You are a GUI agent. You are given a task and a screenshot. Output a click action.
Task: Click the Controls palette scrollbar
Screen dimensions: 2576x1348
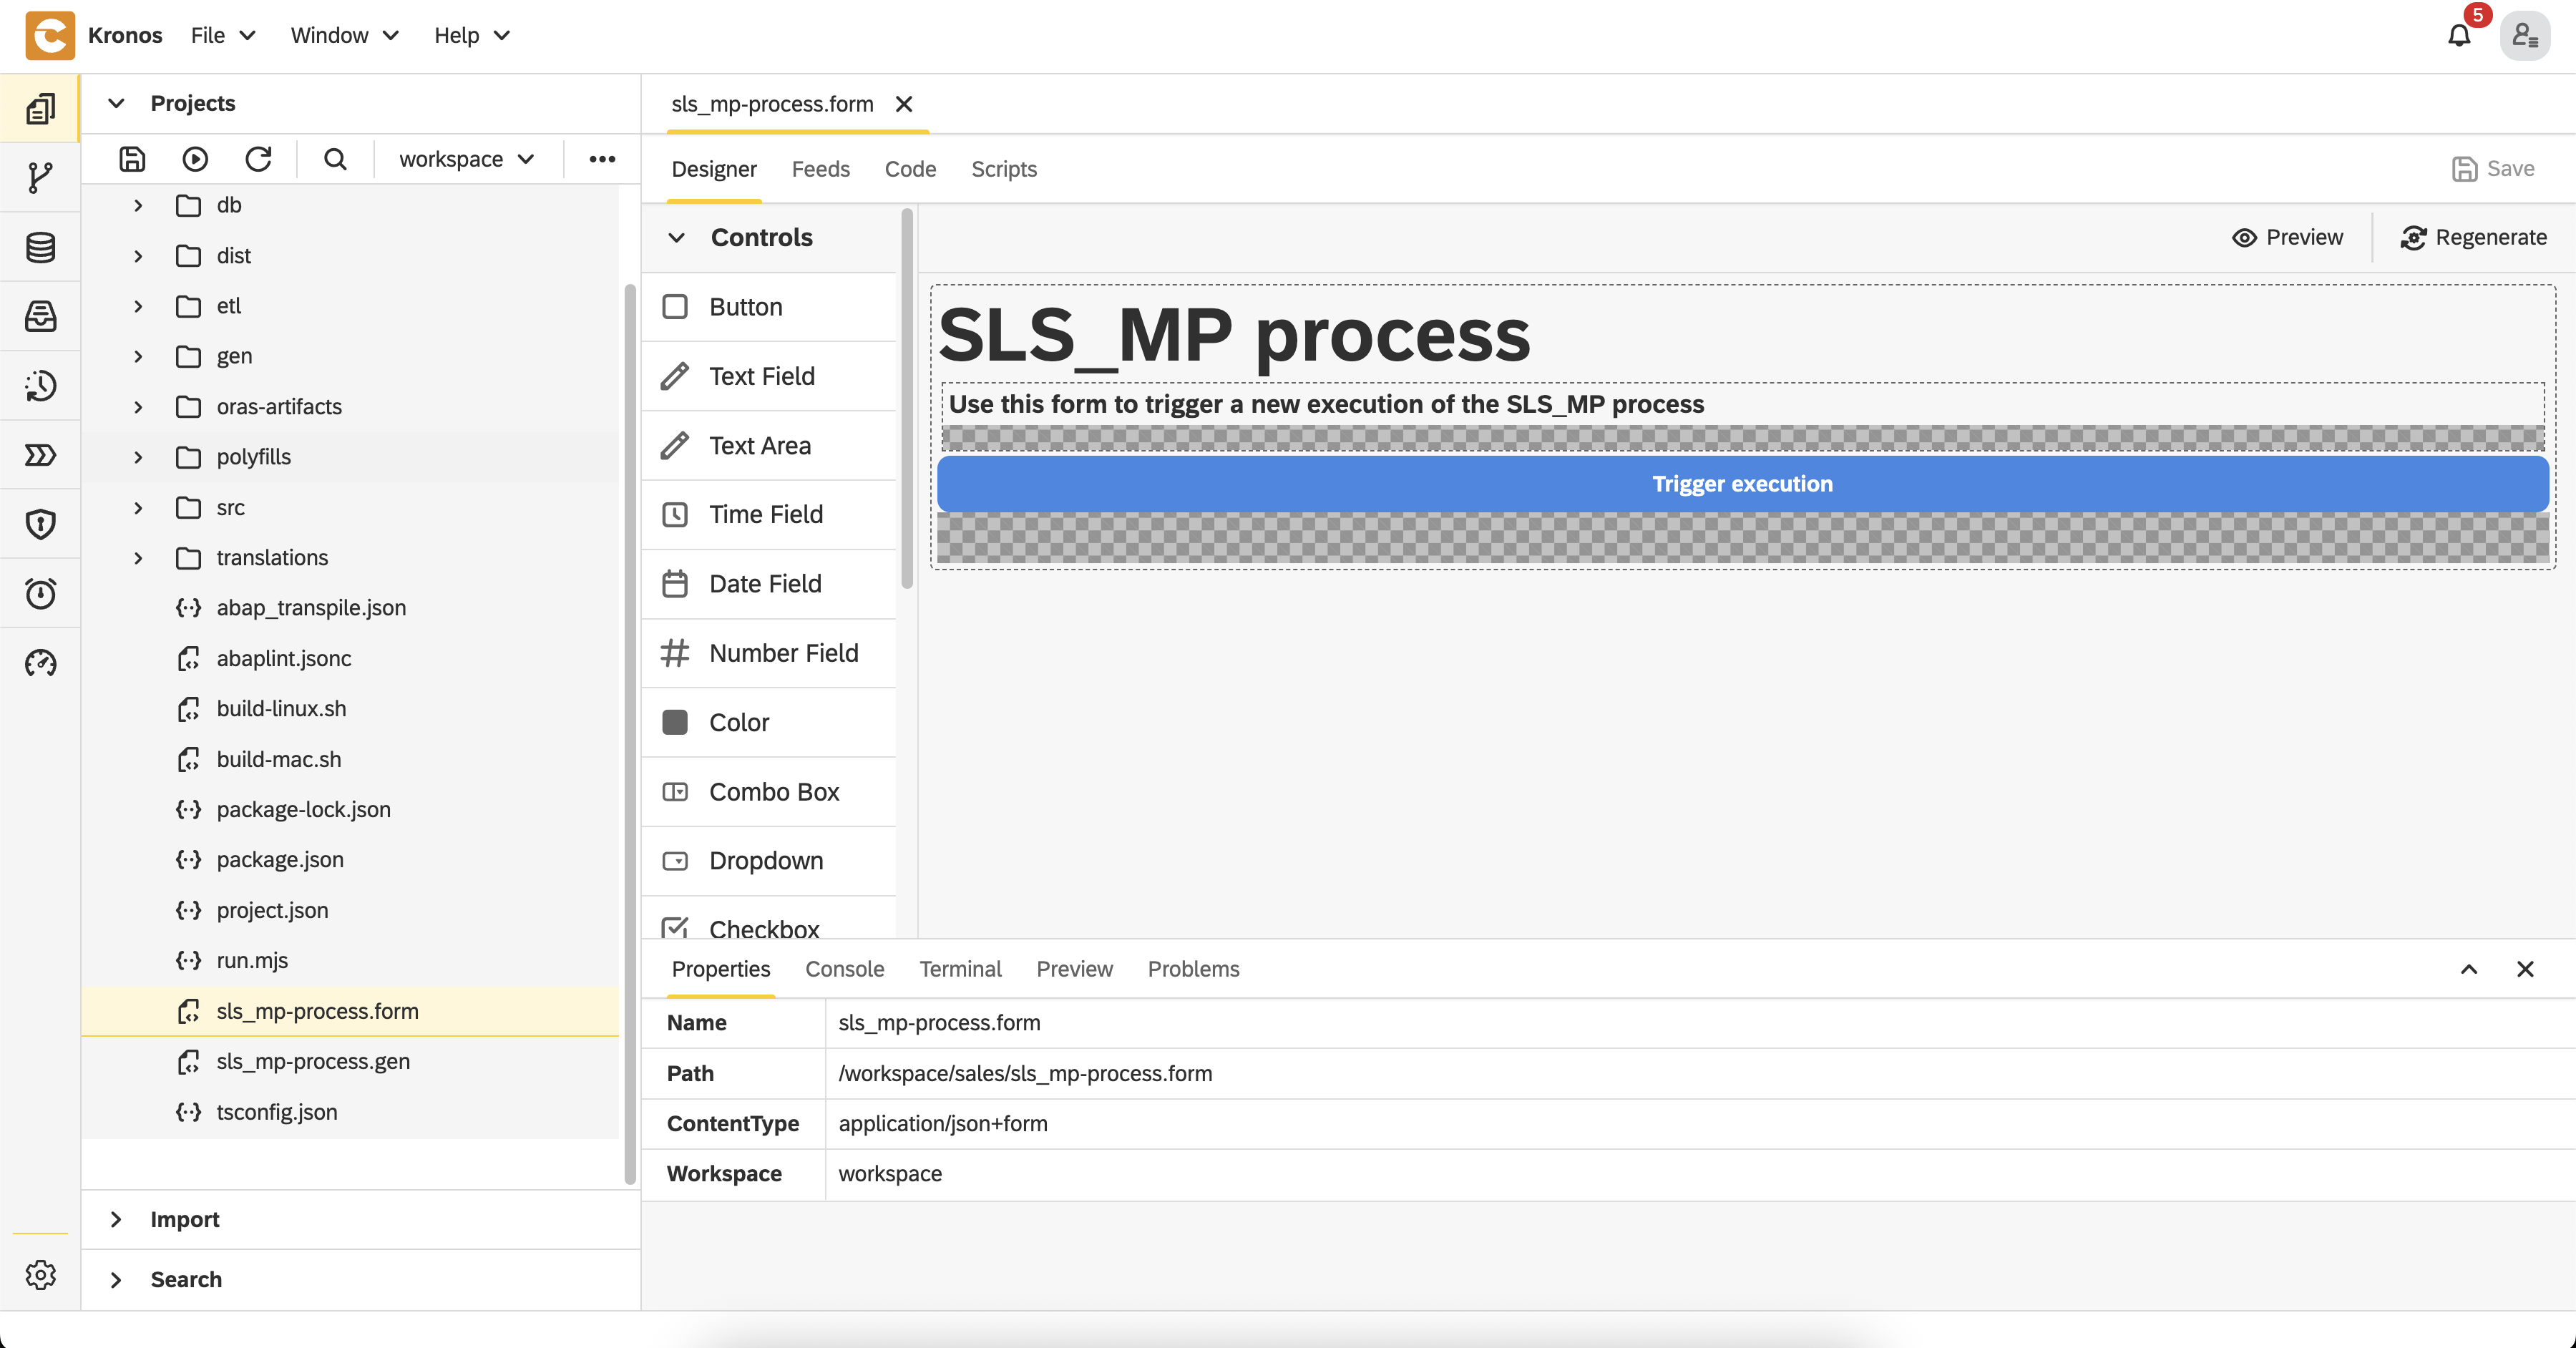click(907, 399)
